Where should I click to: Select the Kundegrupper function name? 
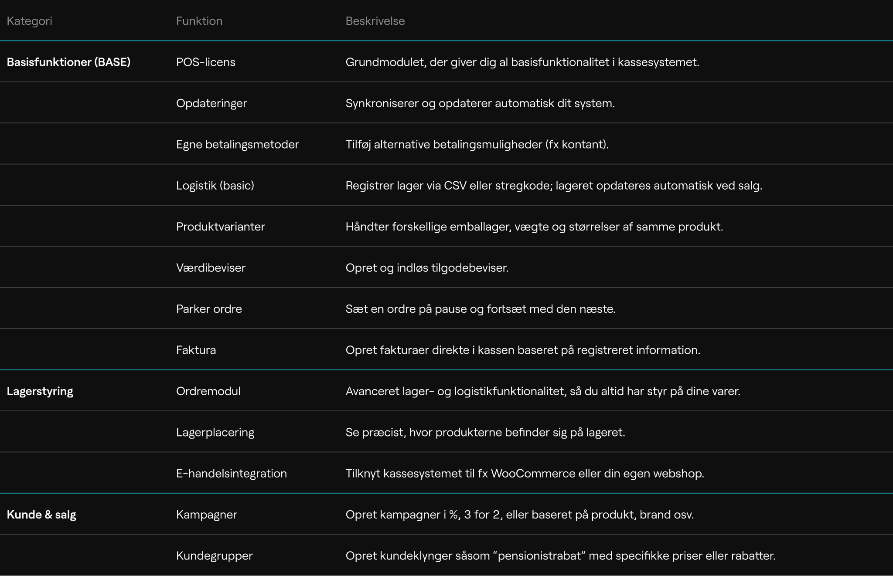(214, 556)
